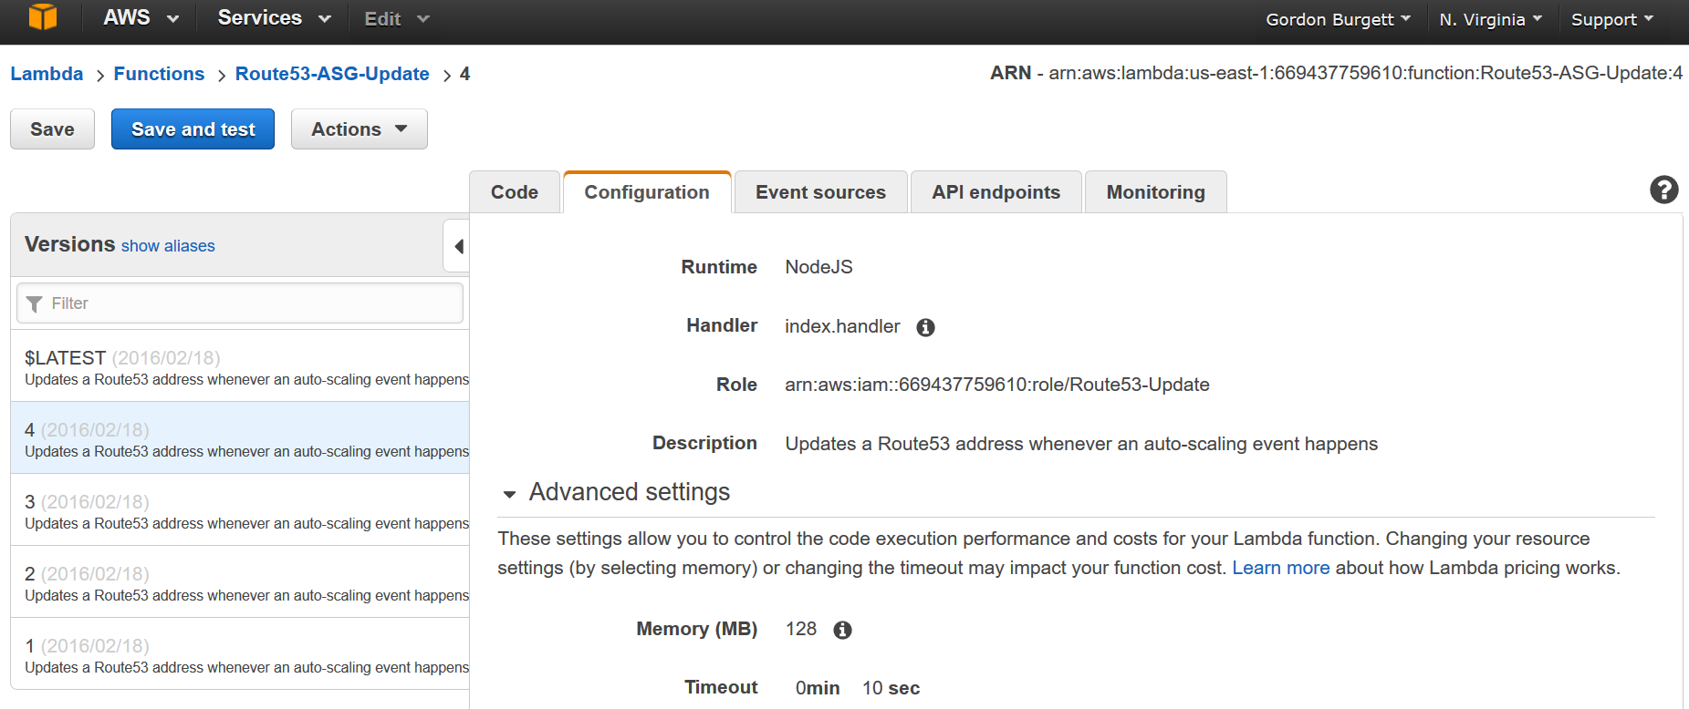Select version 1 in the list
1689x709 pixels.
(x=240, y=653)
